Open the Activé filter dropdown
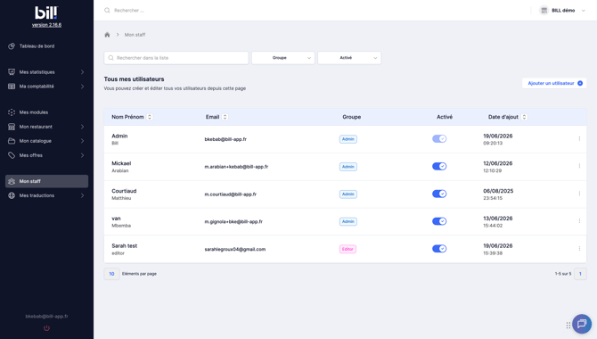Screen dimensions: 597x339 click(x=349, y=58)
